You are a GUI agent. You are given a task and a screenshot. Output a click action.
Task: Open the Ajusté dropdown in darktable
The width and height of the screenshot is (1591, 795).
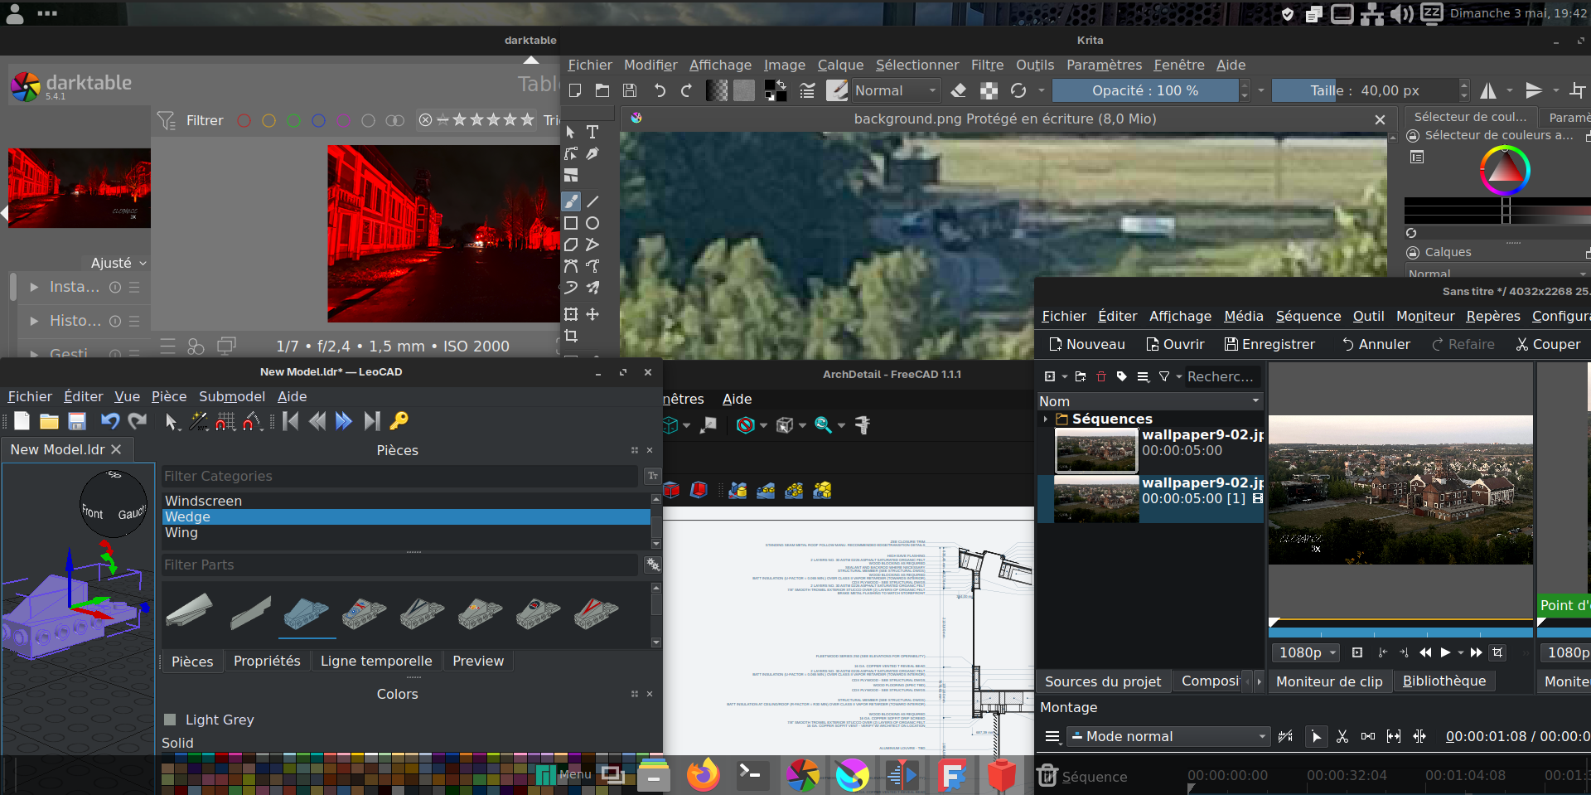point(118,263)
